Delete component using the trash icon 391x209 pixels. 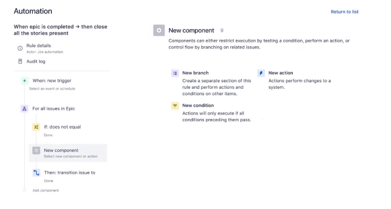click(222, 31)
